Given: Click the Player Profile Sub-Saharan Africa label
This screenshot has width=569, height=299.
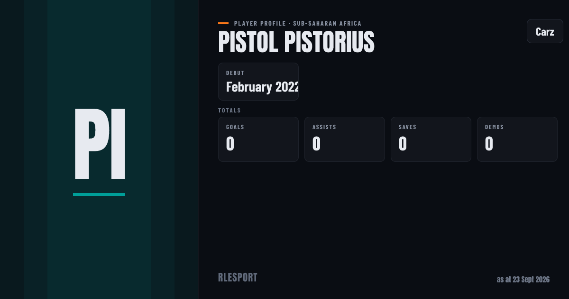Looking at the screenshot, I should [x=298, y=23].
